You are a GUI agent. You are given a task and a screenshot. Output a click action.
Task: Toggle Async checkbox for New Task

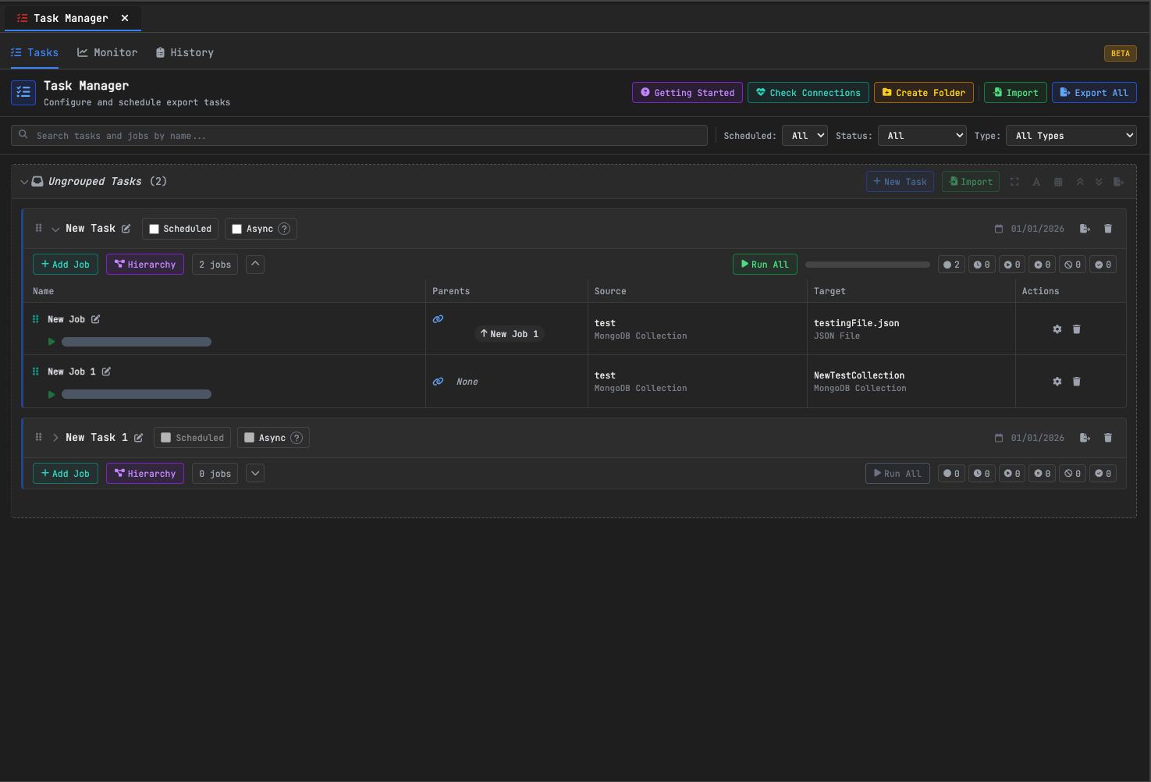pos(237,229)
